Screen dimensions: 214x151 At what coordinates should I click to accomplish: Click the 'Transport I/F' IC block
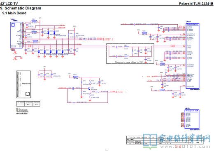tap(192, 119)
